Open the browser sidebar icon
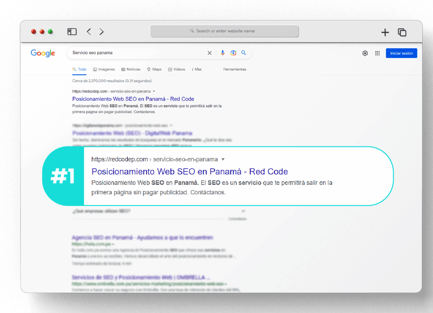The image size is (433, 313). point(72,31)
